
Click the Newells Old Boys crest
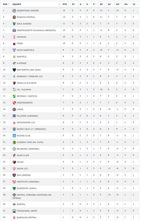point(14,83)
